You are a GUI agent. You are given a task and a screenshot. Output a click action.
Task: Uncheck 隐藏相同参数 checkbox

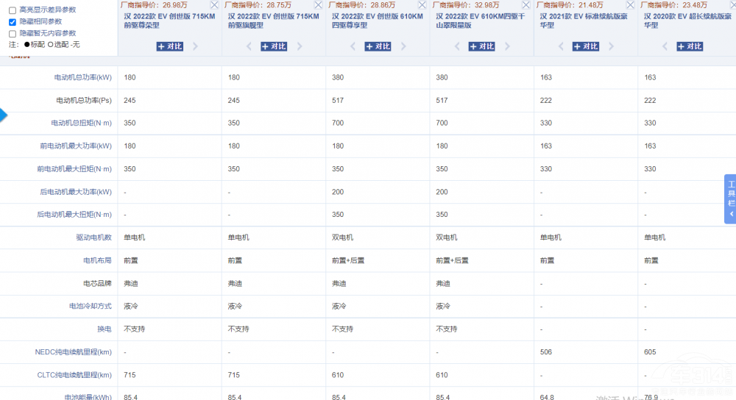13,22
